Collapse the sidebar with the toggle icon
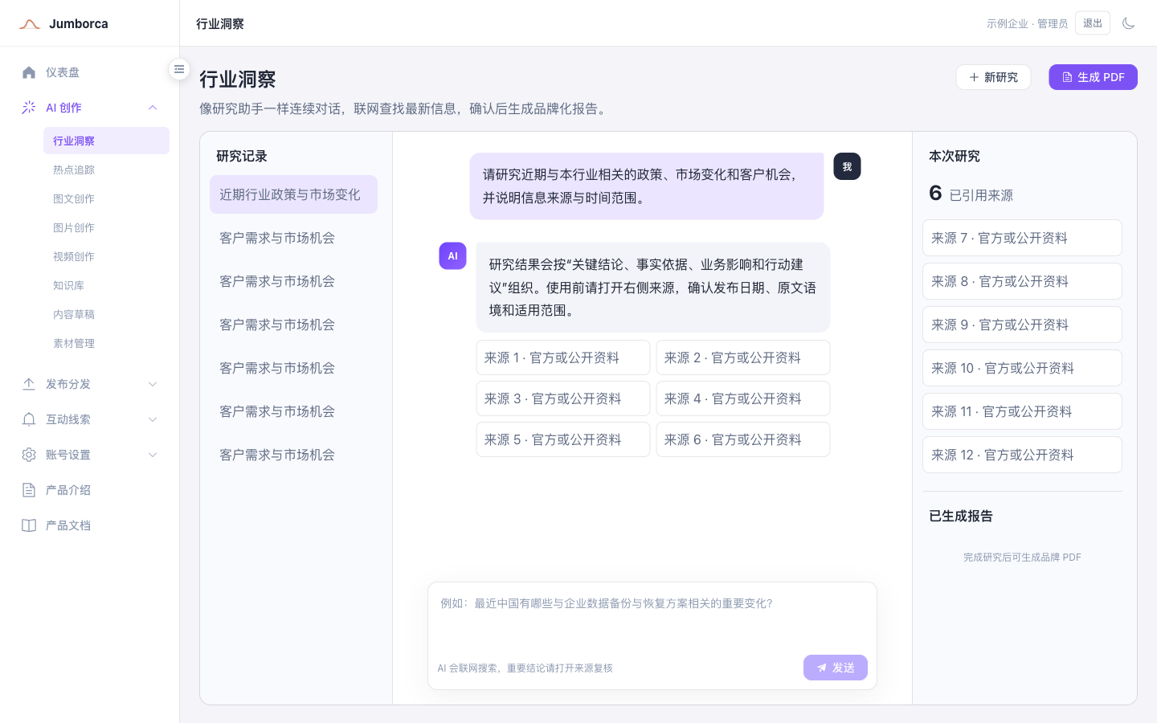 179,69
